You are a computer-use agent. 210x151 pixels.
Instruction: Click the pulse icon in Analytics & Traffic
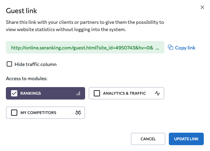pyautogui.click(x=157, y=93)
